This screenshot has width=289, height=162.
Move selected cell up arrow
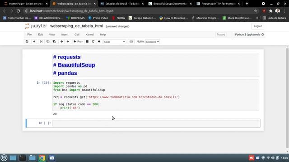coord(61,42)
